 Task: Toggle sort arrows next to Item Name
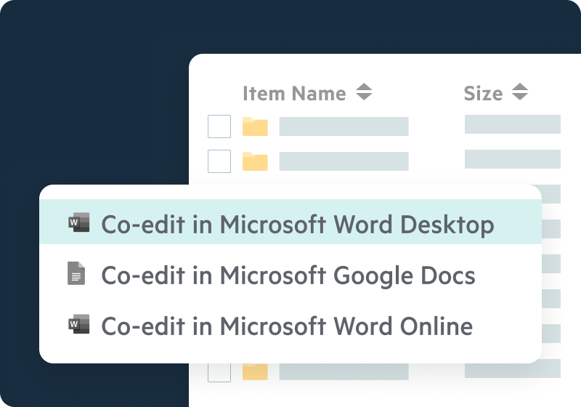coord(364,93)
